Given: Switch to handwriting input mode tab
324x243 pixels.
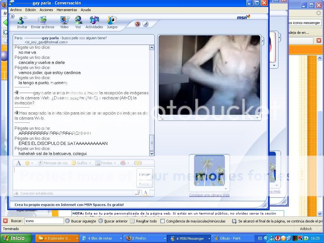Looking at the screenshot, I should pyautogui.click(x=137, y=192).
